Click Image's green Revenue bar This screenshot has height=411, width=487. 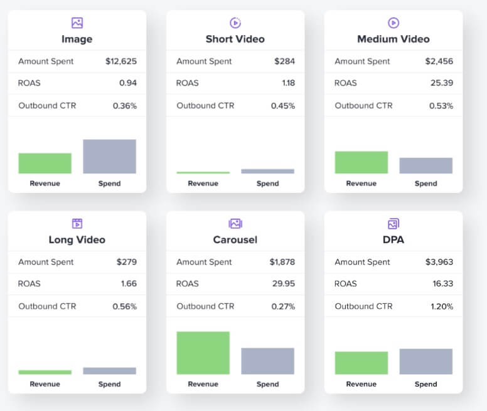point(45,163)
